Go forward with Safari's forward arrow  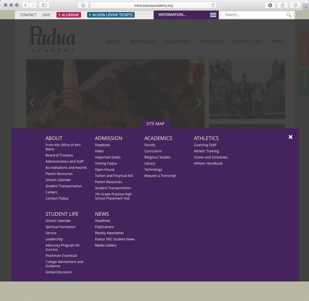click(33, 5)
